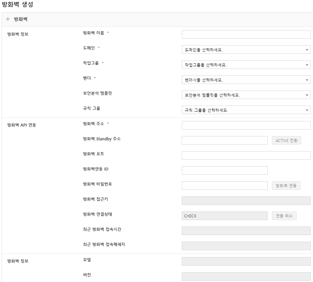Open the 벤더사를 선택하세요 dropdown
313x282 pixels.
pos(246,80)
